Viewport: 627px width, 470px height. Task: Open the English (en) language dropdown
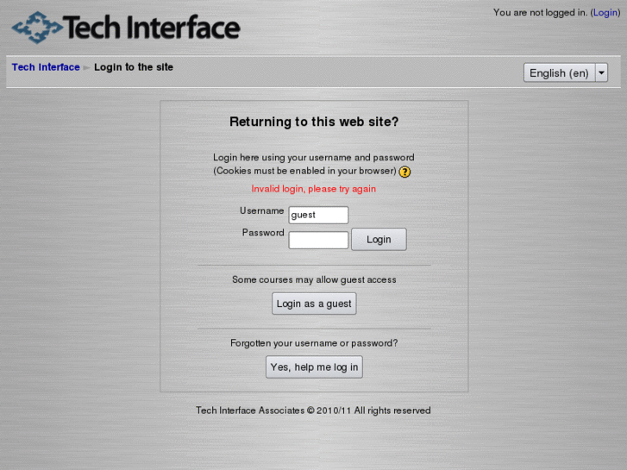tap(565, 73)
